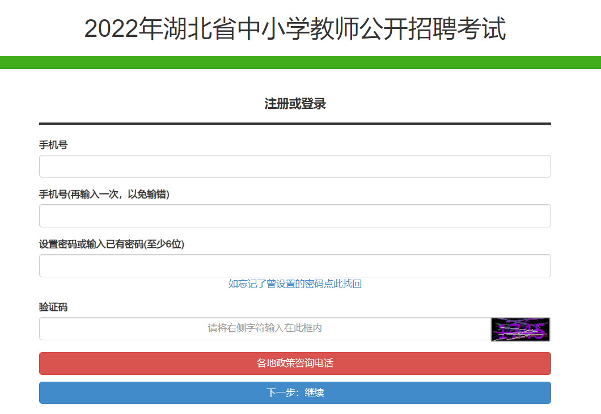The height and width of the screenshot is (414, 601).
Task: Refresh the captcha image
Action: pos(520,329)
